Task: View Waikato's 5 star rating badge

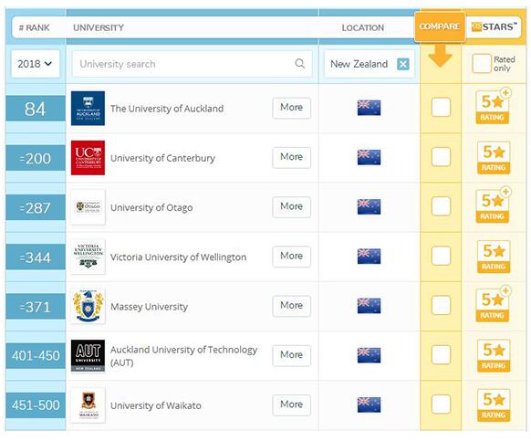Action: [x=494, y=405]
